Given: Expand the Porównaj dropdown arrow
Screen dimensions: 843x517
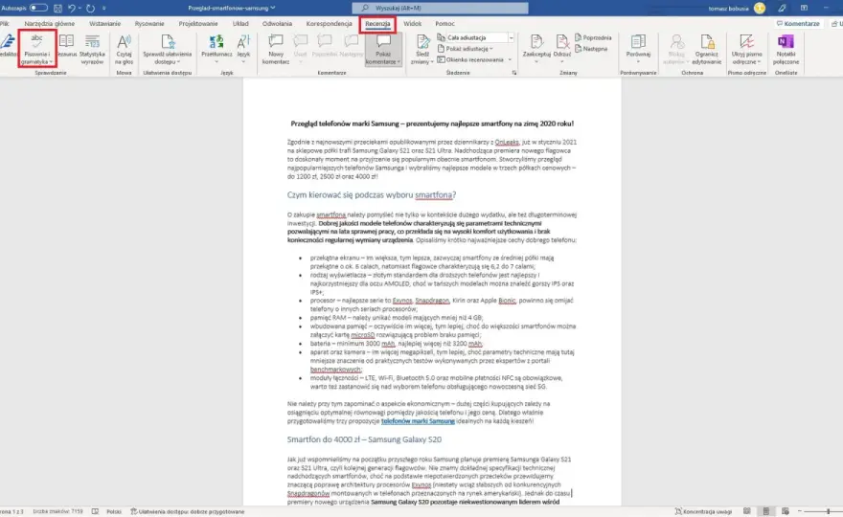Looking at the screenshot, I should [638, 61].
